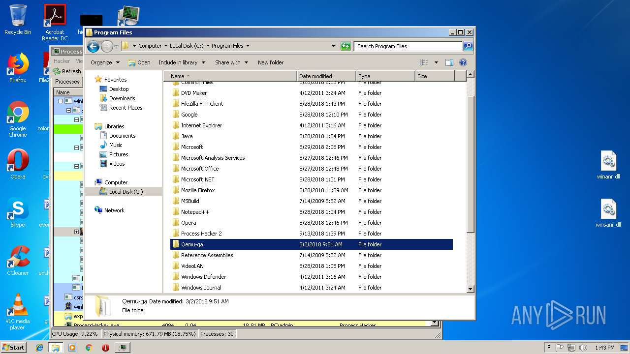This screenshot has height=354, width=630.
Task: Open the recent pages dropdown arrow
Action: tap(116, 46)
